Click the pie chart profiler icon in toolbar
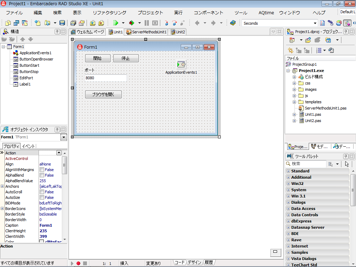Image resolution: width=356 pixels, height=267 pixels. tap(339, 23)
